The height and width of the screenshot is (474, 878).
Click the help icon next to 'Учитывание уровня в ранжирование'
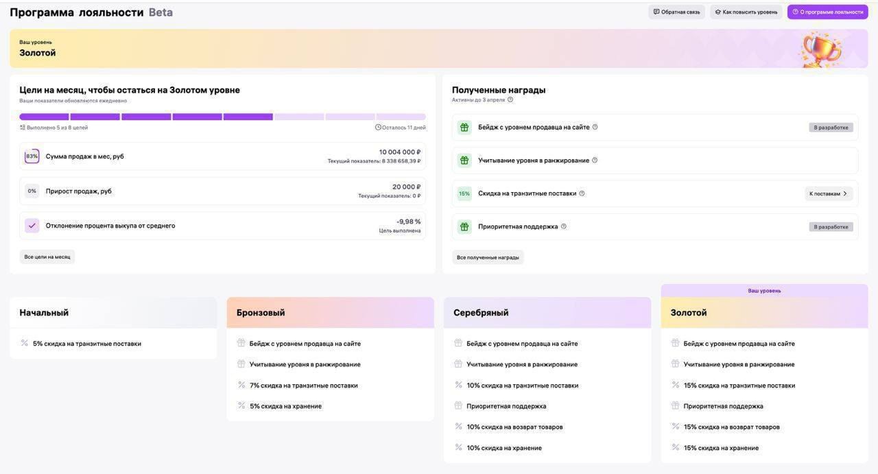(595, 160)
